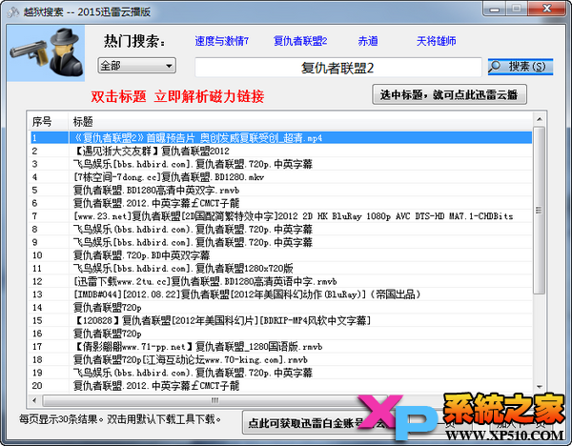The width and height of the screenshot is (572, 446).
Task: Select row 18 复仇者联盟720p[江海互动论坛].rmvb
Action: [x=281, y=359]
